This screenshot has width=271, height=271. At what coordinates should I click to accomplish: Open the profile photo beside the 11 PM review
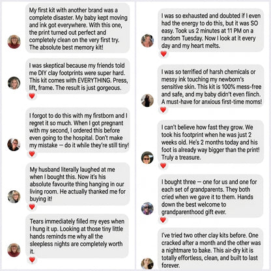(147, 40)
